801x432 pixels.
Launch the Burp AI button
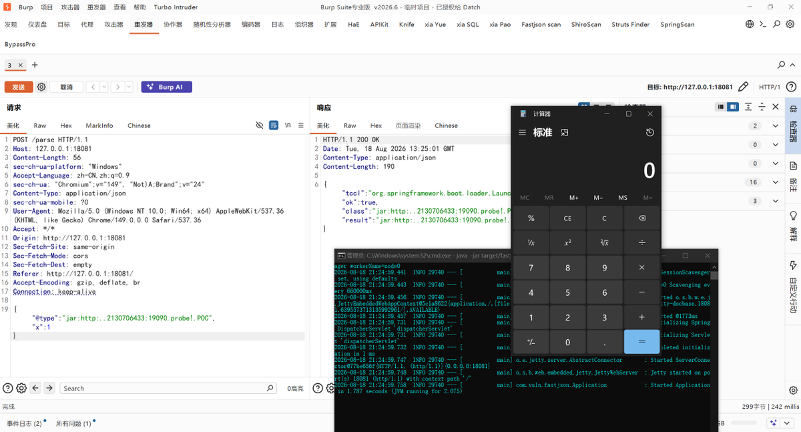(166, 87)
